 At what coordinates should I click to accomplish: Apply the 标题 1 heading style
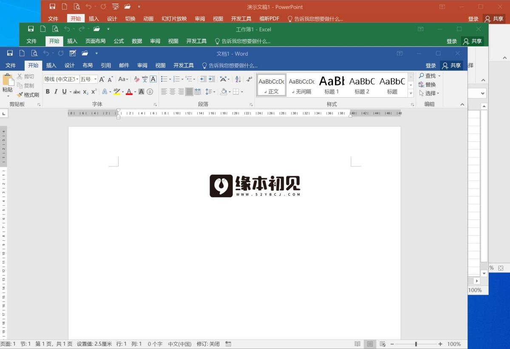332,85
